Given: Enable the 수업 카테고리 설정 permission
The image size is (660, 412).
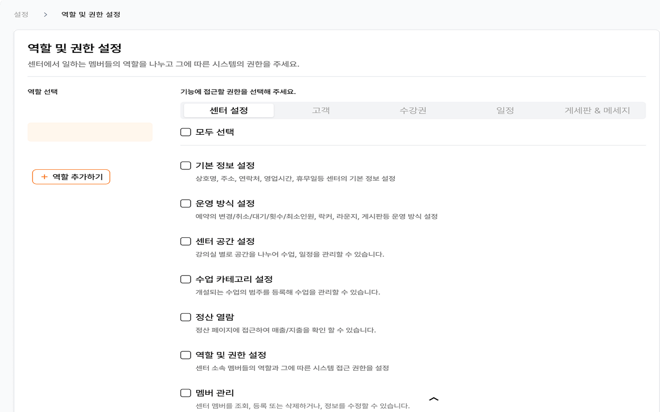Looking at the screenshot, I should (x=185, y=279).
